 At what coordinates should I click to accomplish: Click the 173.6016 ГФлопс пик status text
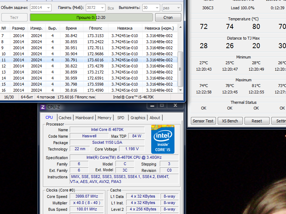click(76, 97)
